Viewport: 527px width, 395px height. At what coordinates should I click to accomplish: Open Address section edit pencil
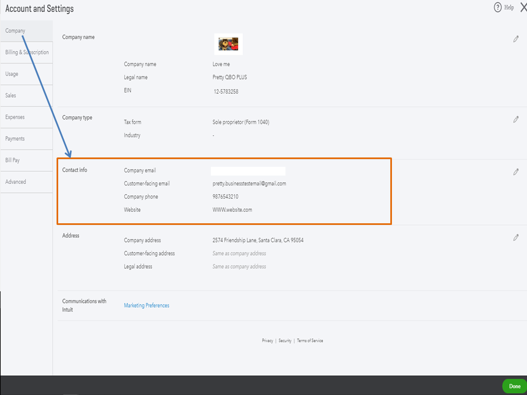click(516, 238)
